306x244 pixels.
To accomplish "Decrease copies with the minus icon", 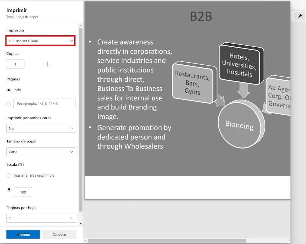I will pos(34,64).
